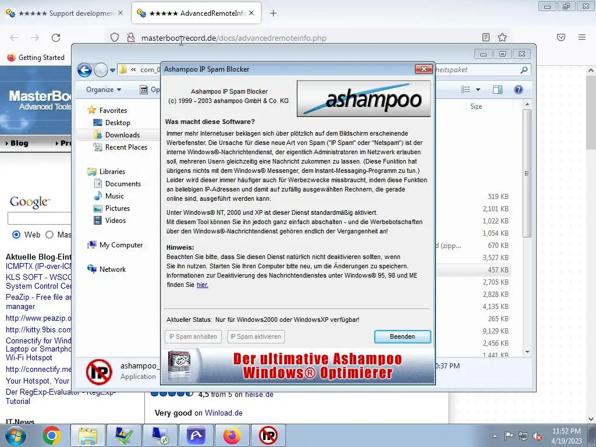Launch Chrome from the taskbar
This screenshot has width=596, height=447.
(52, 435)
